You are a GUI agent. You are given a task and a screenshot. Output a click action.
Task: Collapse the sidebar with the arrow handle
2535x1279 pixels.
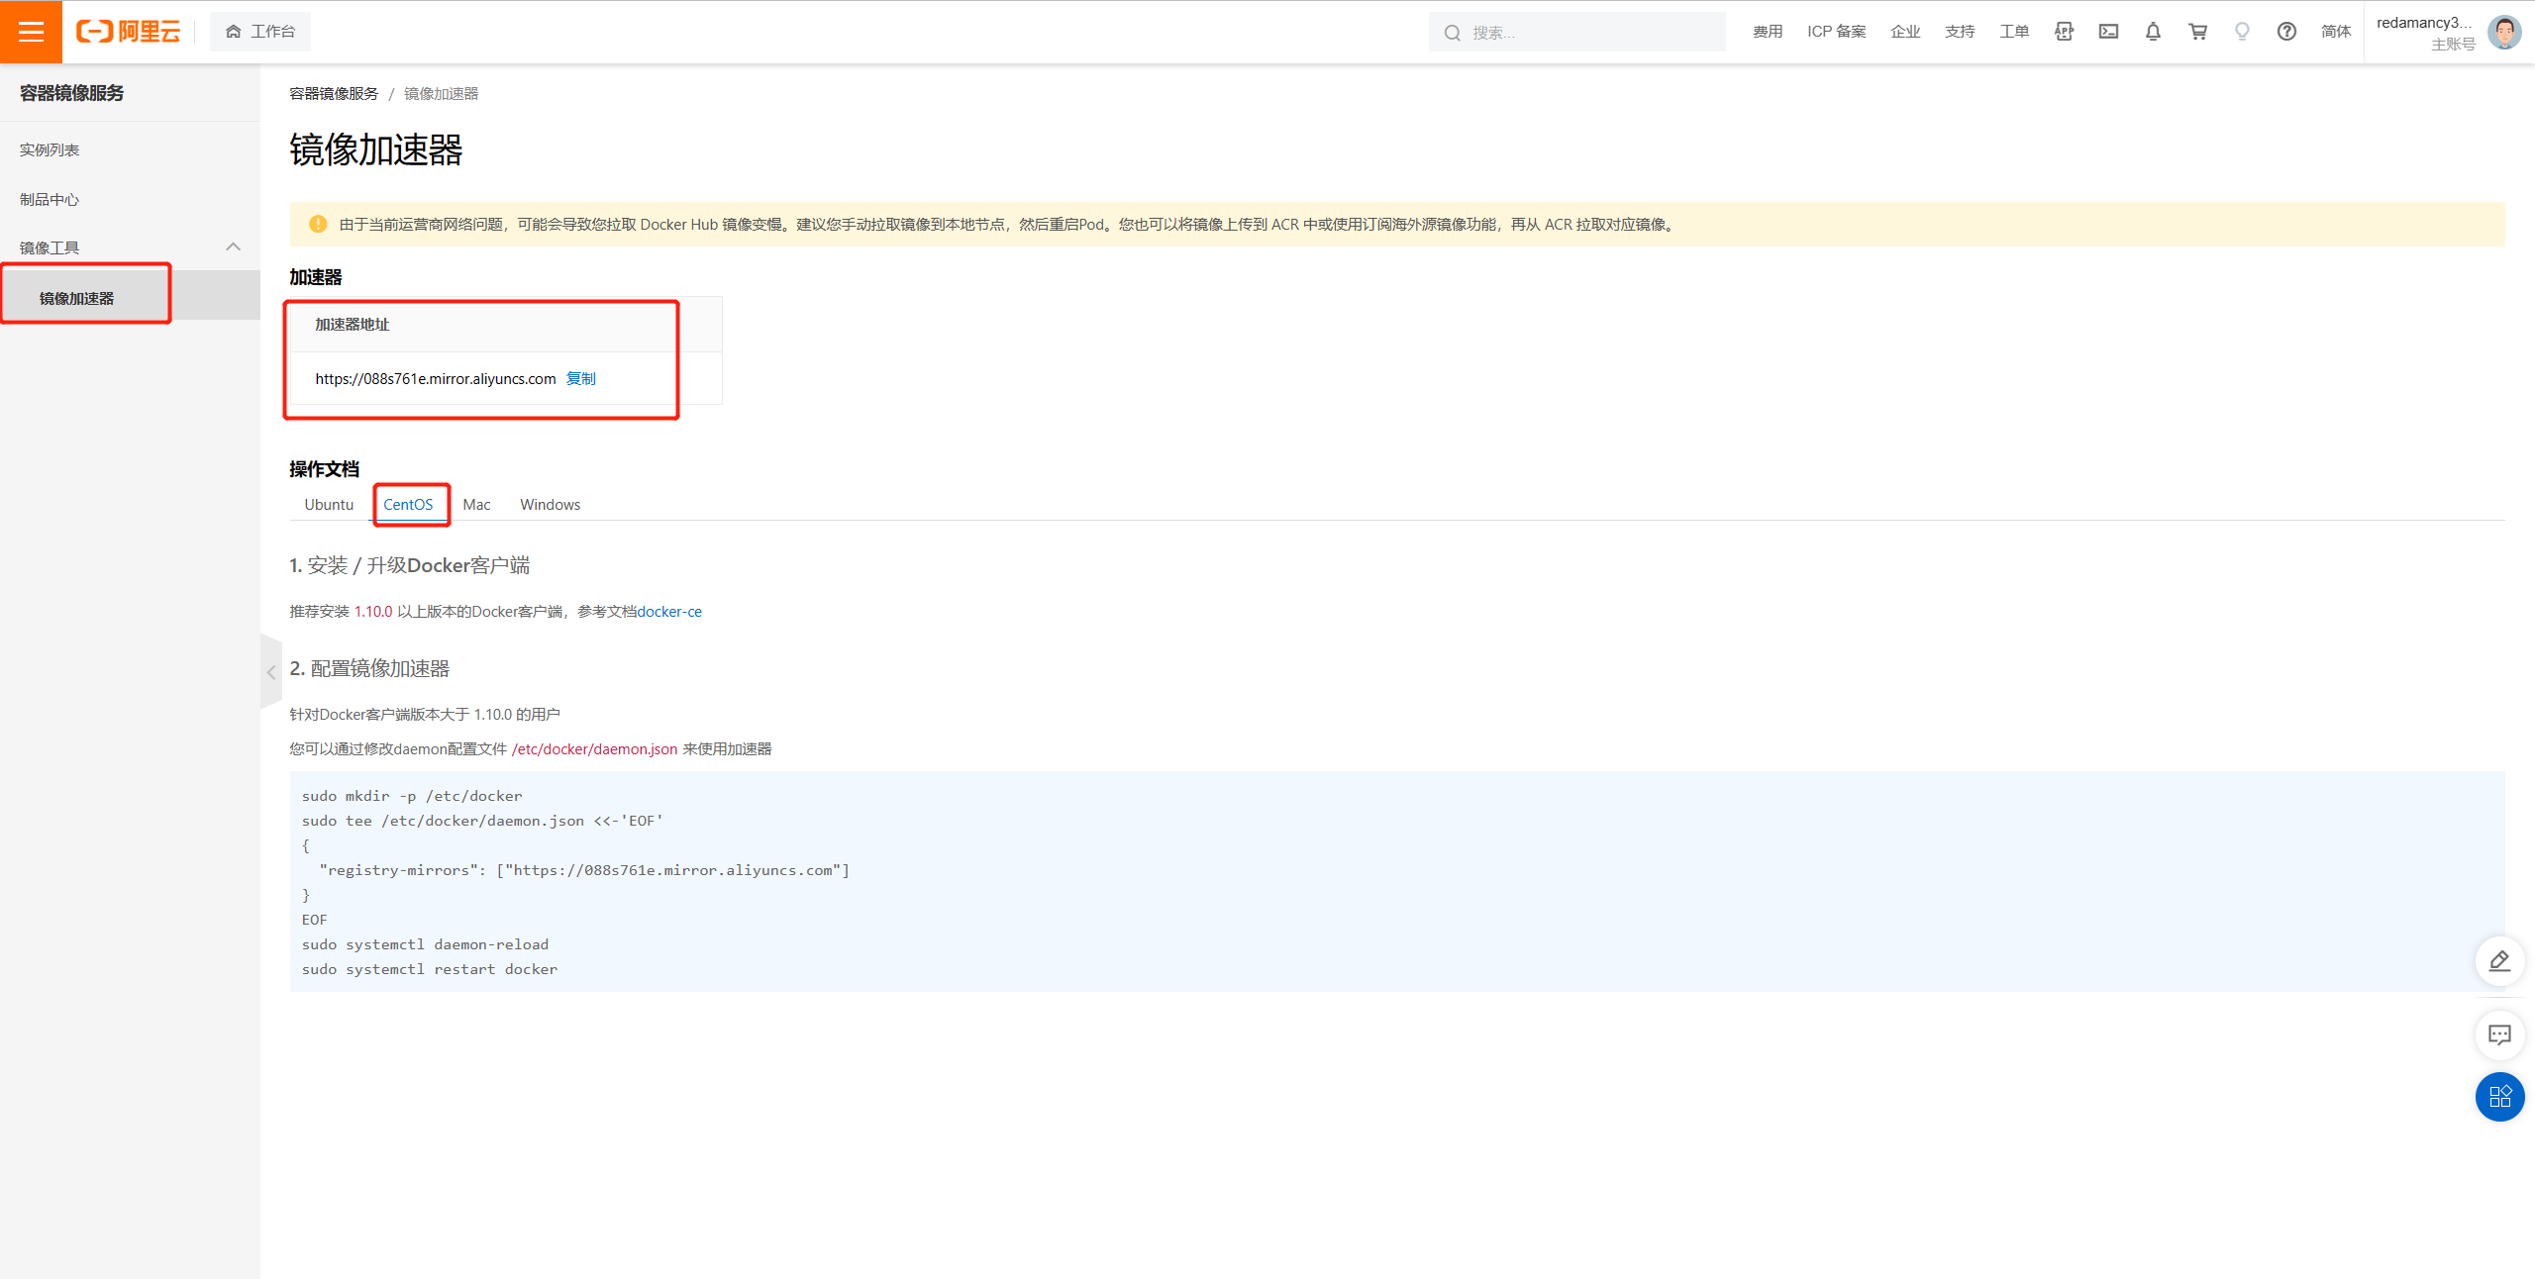[x=271, y=672]
